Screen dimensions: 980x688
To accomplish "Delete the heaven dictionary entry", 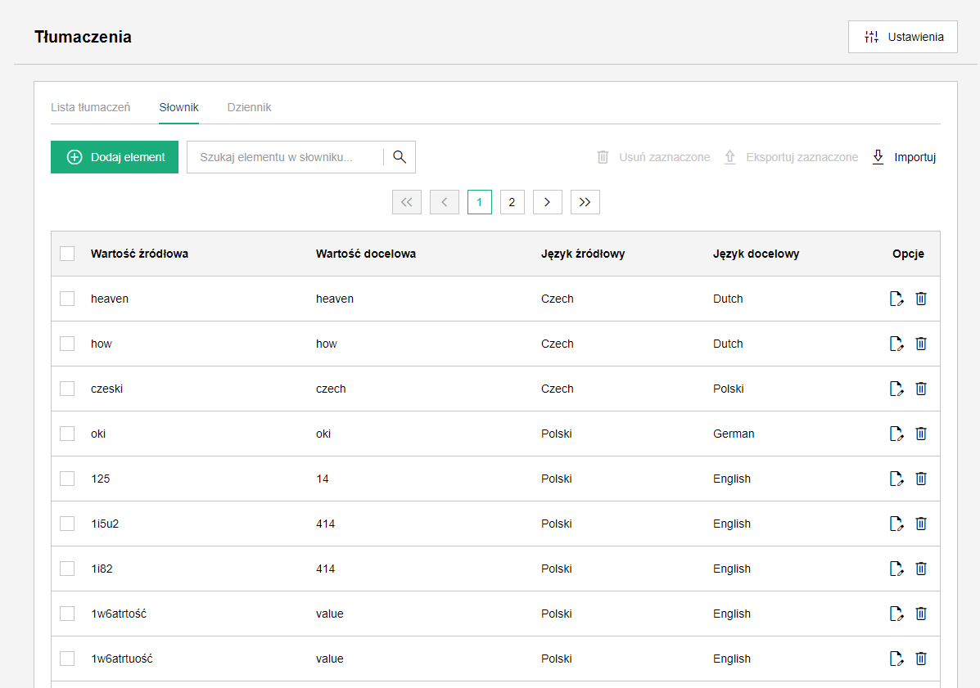I will (920, 299).
